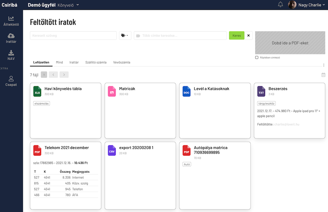Open Áttekintő in the sidebar
328x212 pixels.
[11, 21]
